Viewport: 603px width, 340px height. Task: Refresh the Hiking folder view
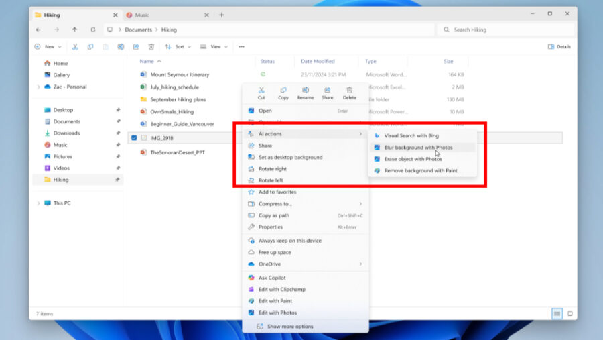pos(92,30)
